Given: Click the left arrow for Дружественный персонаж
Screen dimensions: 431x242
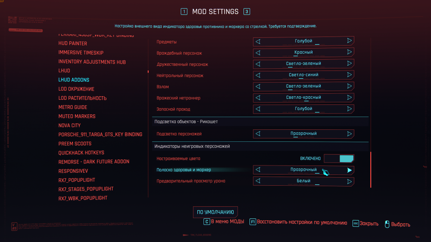Looking at the screenshot, I should click(x=258, y=64).
